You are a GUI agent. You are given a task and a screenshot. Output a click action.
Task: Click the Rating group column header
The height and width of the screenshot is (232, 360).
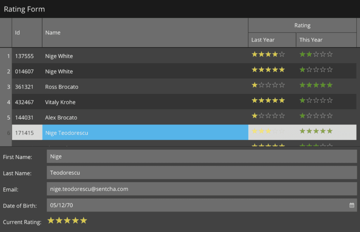(302, 25)
